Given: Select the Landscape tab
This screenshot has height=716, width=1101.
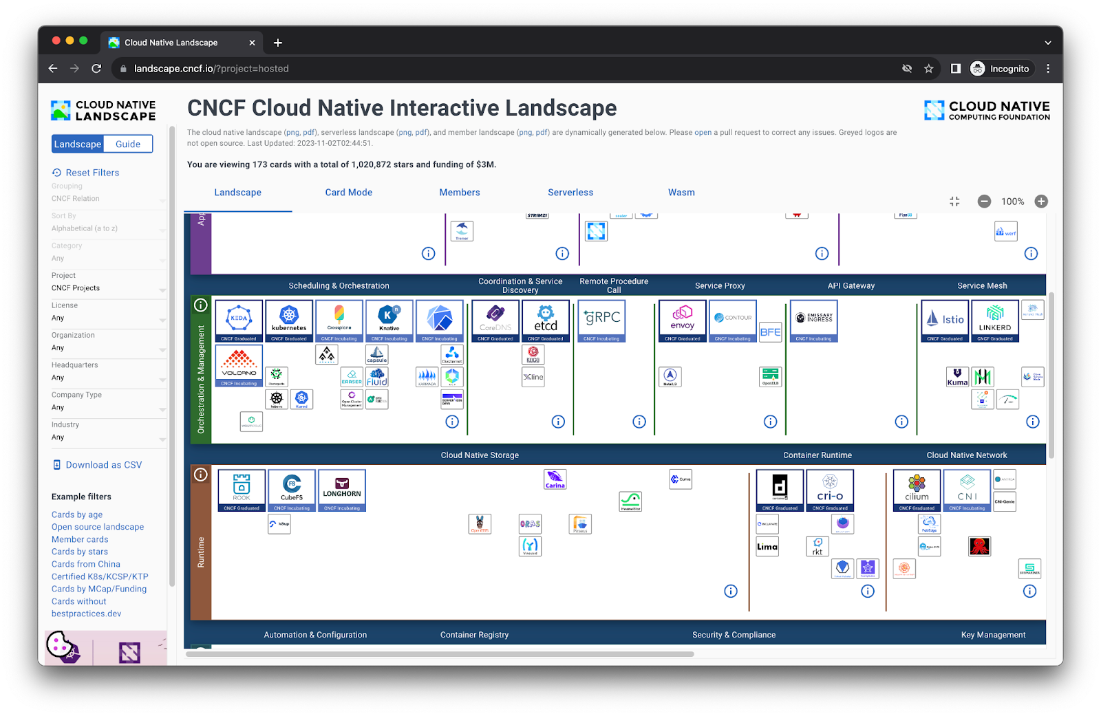Looking at the screenshot, I should click(x=237, y=193).
